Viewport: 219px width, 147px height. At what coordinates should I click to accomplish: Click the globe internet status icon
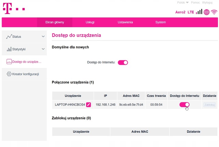click(x=207, y=12)
